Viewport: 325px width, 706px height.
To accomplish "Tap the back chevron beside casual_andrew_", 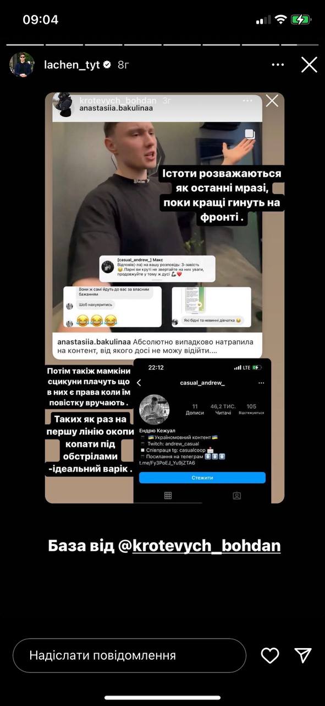I will (139, 383).
